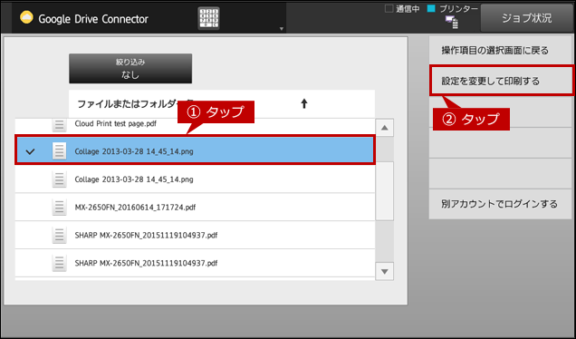Click the file icon for Cloud Print test page.pdf

59,125
